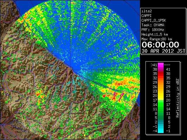The image size is (187, 140).
Task: Click the "Height:1.5 km" line
Action: coord(155,34)
